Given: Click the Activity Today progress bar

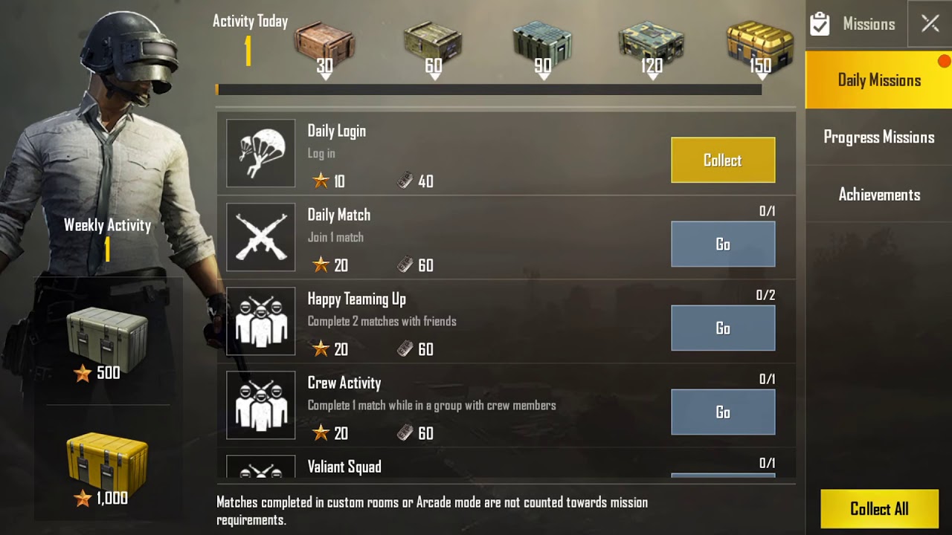Looking at the screenshot, I should click(x=489, y=89).
